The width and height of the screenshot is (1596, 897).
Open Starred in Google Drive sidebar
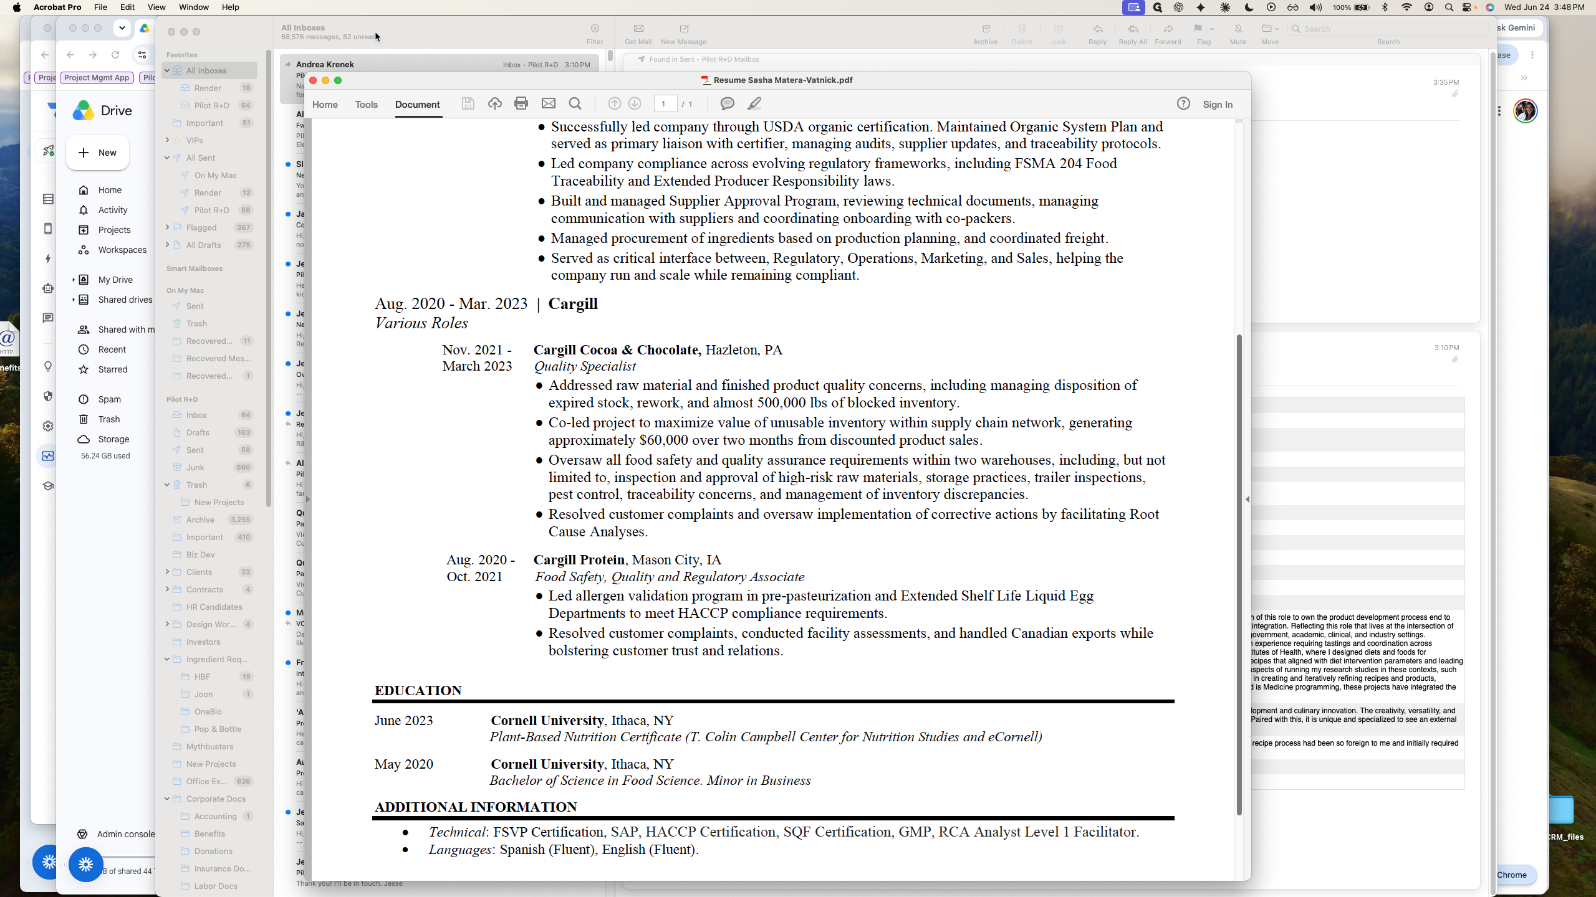112,369
